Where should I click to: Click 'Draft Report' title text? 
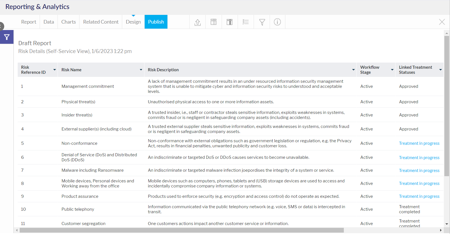pos(35,43)
